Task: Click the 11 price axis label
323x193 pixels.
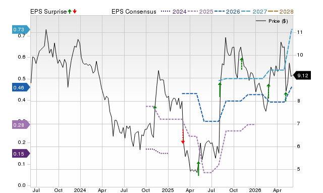Action: point(300,32)
